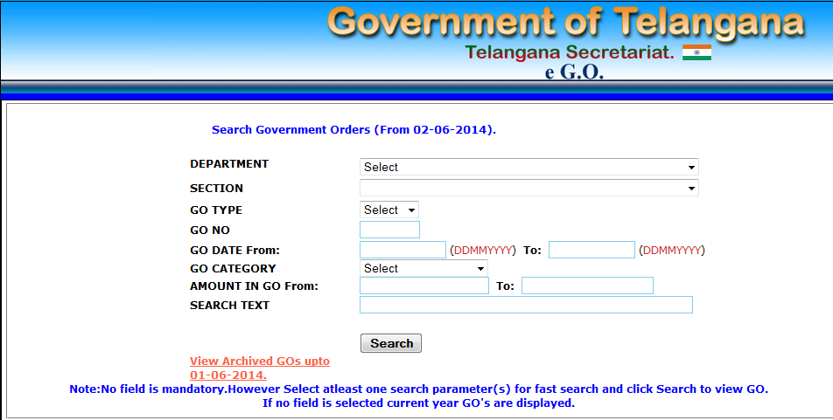The height and width of the screenshot is (420, 833).
Task: Open the SECTION dropdown
Action: pyautogui.click(x=528, y=188)
